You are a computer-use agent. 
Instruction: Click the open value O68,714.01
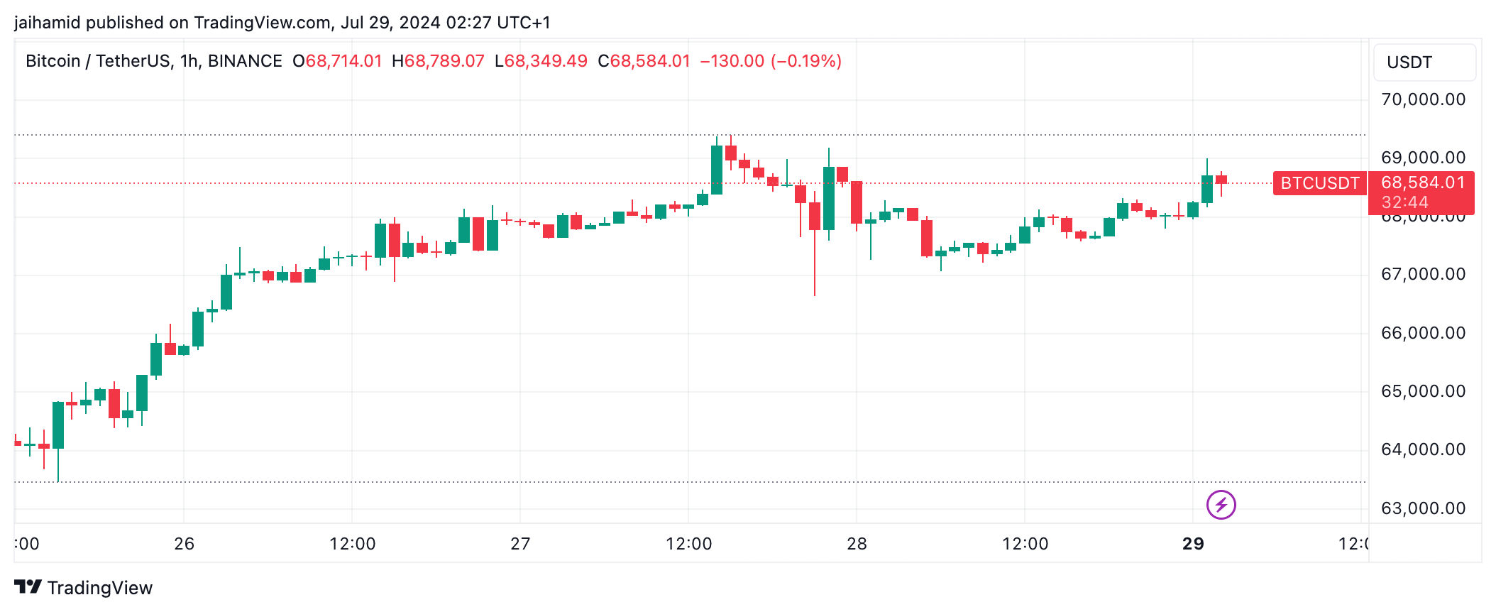pos(337,61)
